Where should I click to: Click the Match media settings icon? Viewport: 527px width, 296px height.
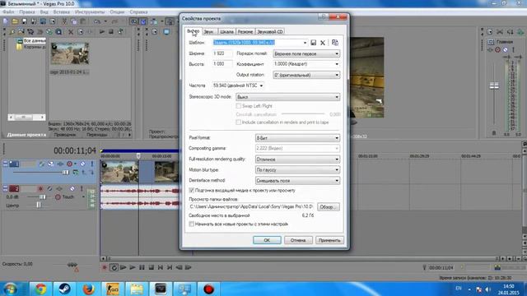click(x=335, y=43)
